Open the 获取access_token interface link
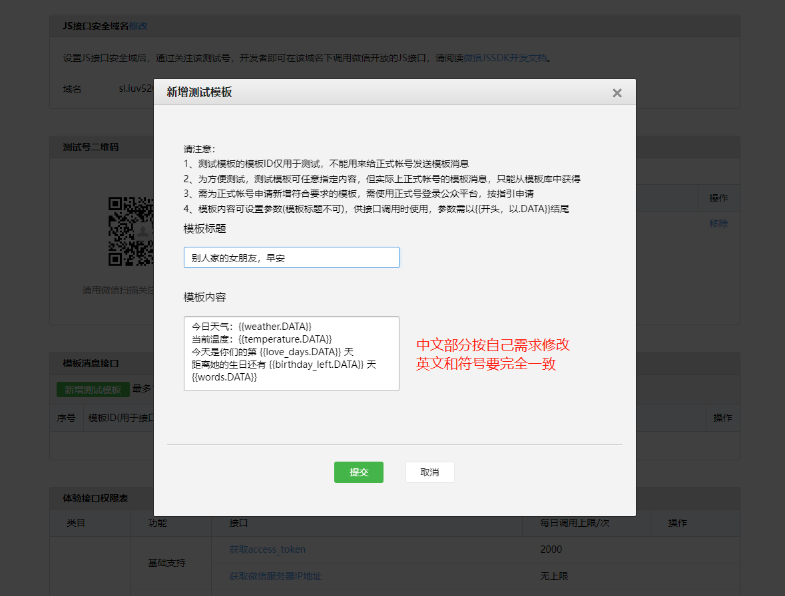The height and width of the screenshot is (596, 785). (x=266, y=549)
